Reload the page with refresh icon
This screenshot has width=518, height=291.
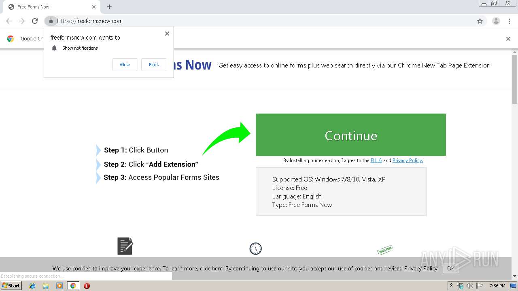click(x=35, y=21)
